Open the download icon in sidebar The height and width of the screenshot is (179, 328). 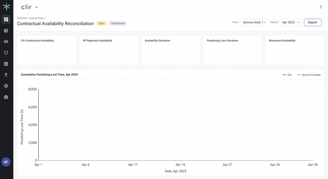6,75
